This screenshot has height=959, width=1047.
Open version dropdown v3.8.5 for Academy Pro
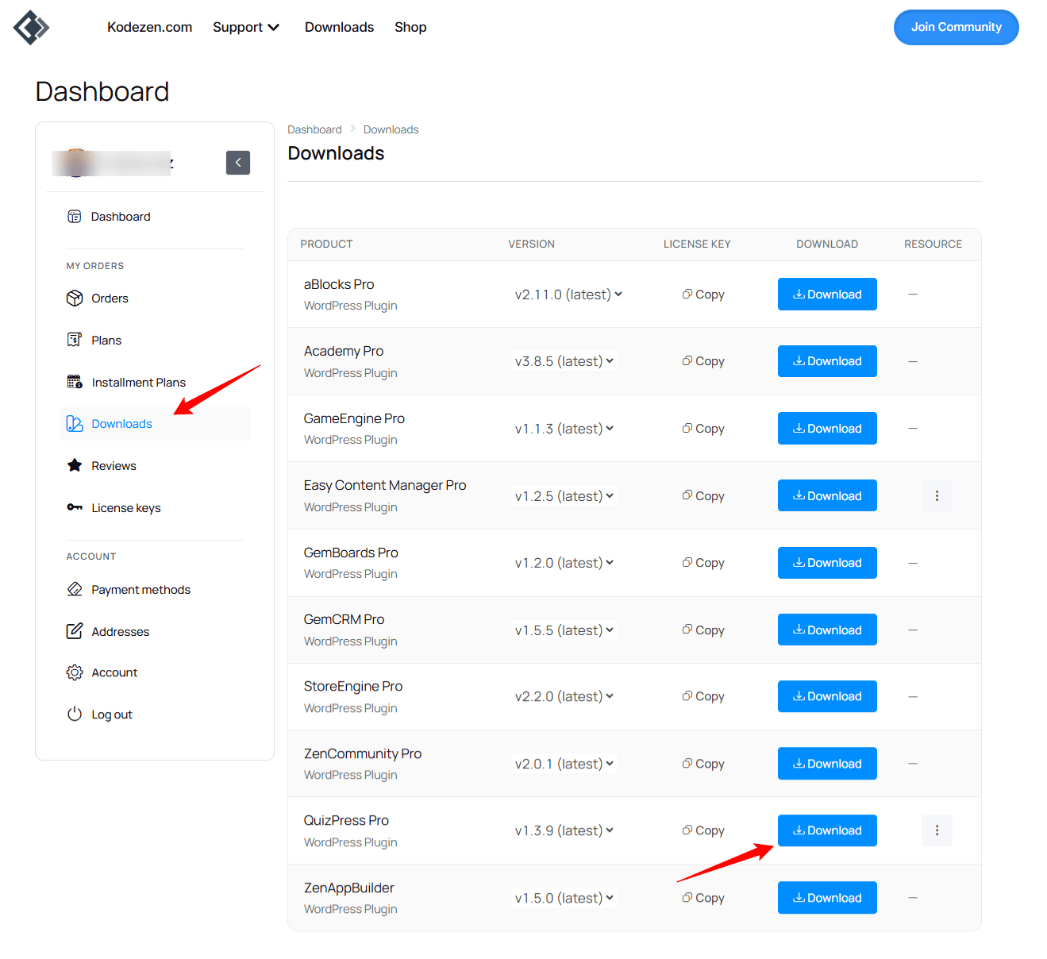point(564,361)
